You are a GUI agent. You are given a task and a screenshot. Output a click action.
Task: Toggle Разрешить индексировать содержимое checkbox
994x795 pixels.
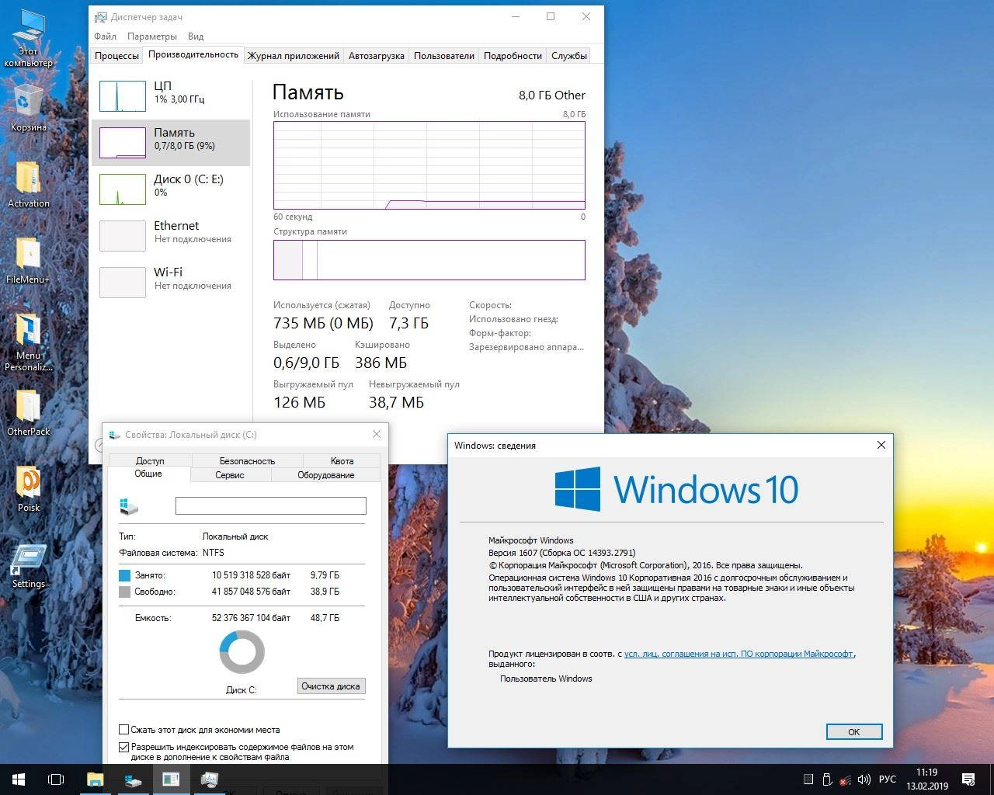[x=123, y=748]
